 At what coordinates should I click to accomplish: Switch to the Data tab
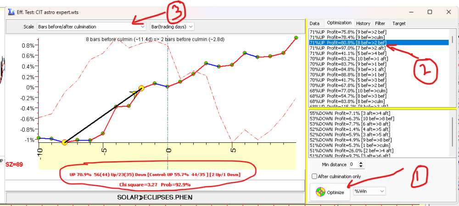coord(315,23)
